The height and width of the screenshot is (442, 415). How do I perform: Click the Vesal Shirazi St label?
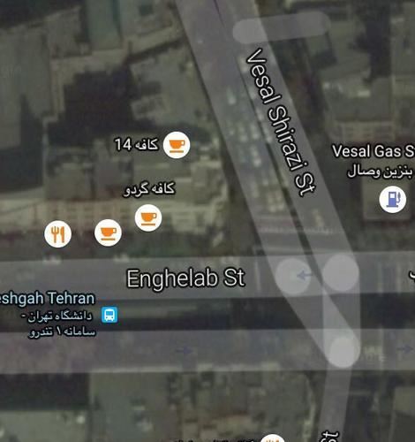click(281, 122)
